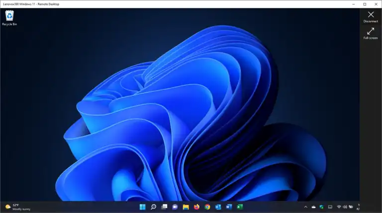This screenshot has height=213, width=382.
Task: Launch Google Chrome from the taskbar
Action: [x=207, y=207]
